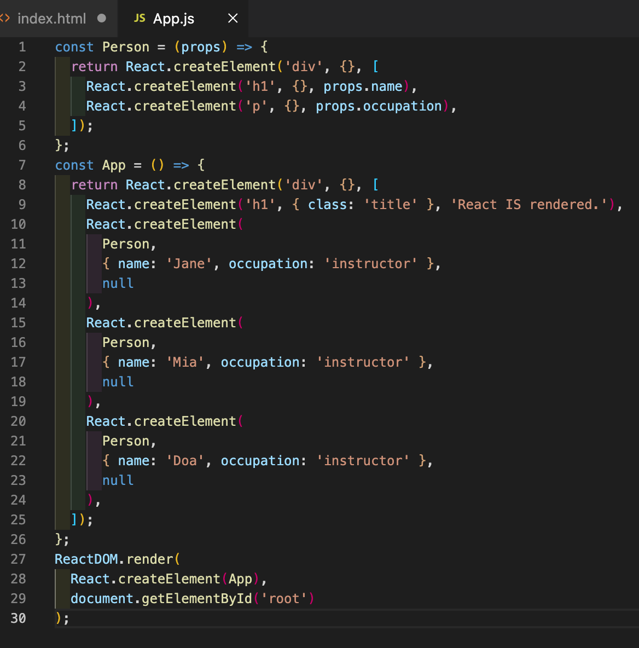Click line number 7 in the gutter
This screenshot has height=648, width=639.
(x=22, y=165)
